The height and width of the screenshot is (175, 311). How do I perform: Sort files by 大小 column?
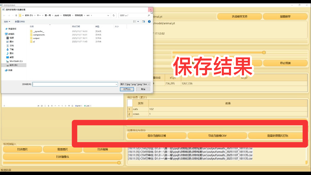(x=120, y=26)
